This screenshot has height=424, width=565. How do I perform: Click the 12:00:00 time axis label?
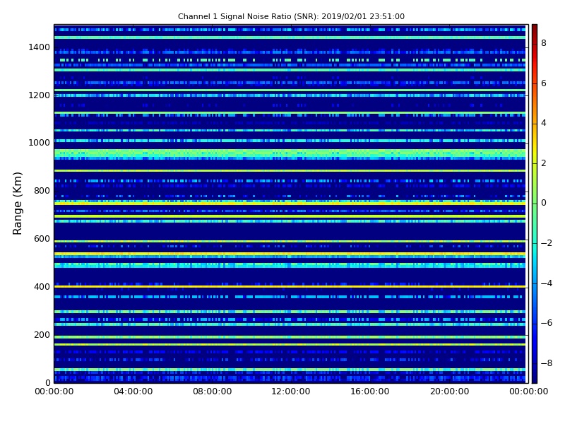coord(291,391)
